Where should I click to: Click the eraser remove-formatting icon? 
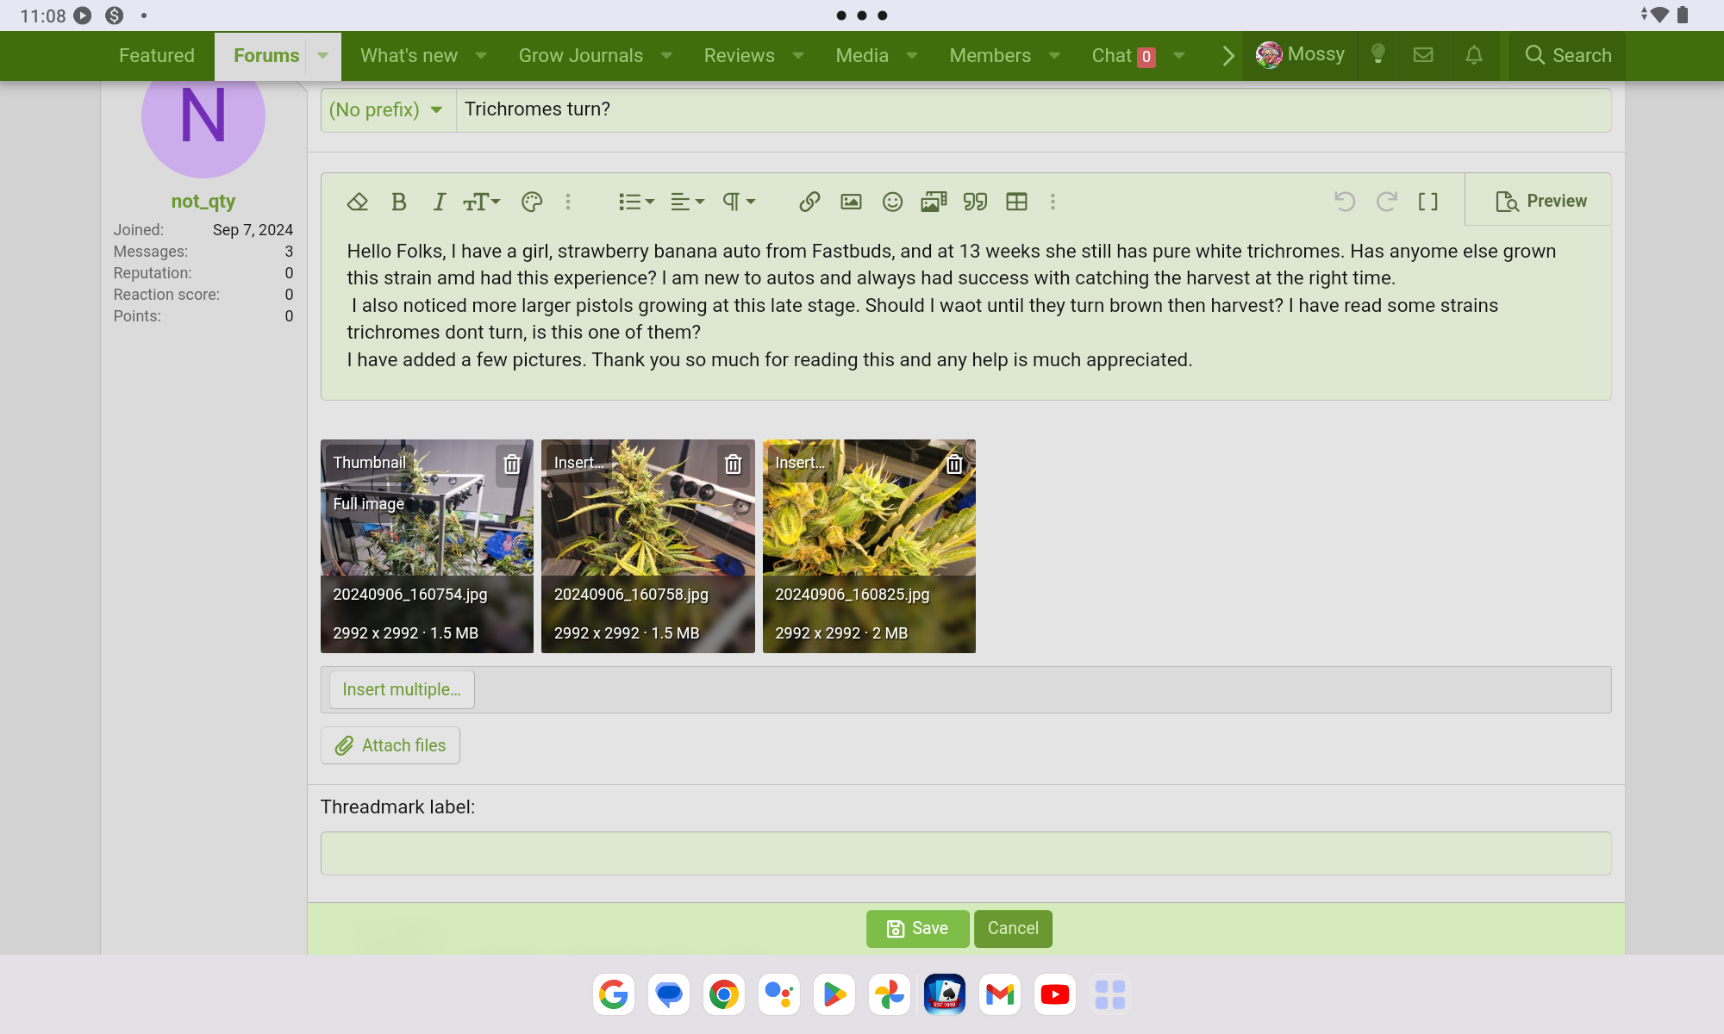coord(358,202)
